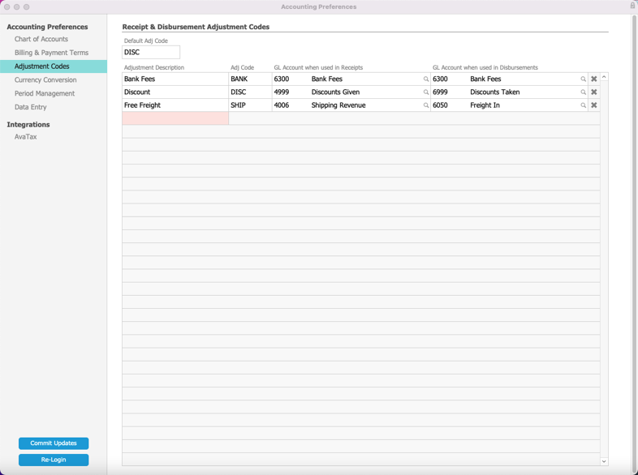This screenshot has width=638, height=475.
Task: Open Billing & Payment Terms section
Action: click(x=51, y=53)
